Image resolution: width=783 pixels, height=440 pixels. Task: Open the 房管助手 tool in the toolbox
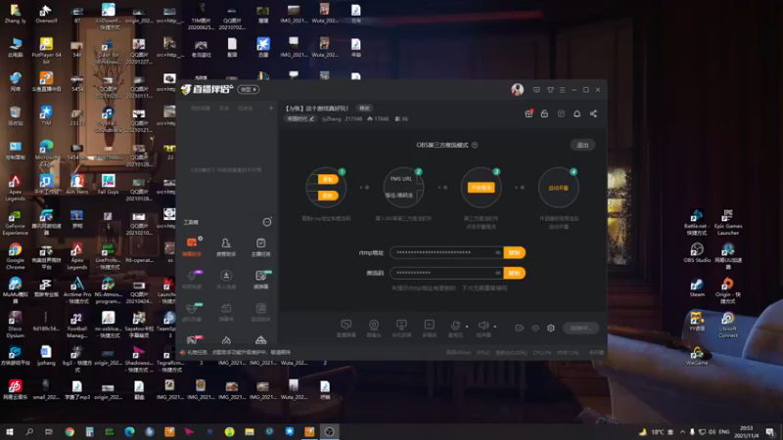click(x=226, y=246)
